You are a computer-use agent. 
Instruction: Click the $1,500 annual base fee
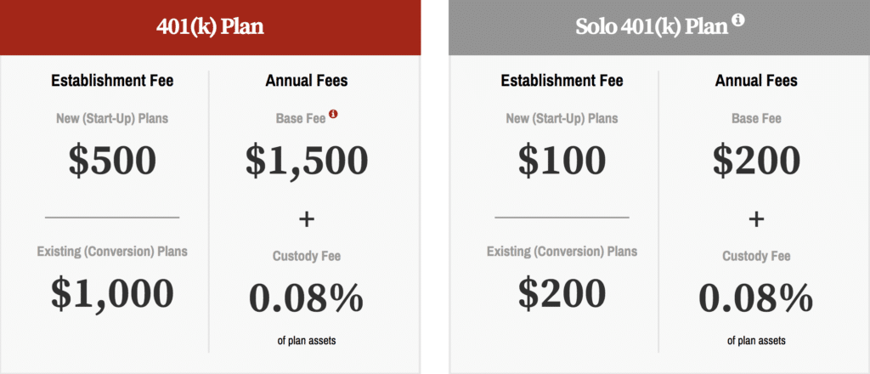307,161
